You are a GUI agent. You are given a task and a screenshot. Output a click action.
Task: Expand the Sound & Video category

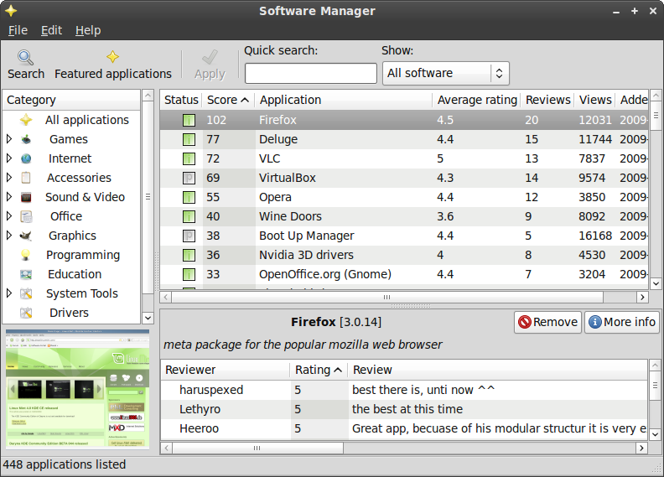[9, 197]
